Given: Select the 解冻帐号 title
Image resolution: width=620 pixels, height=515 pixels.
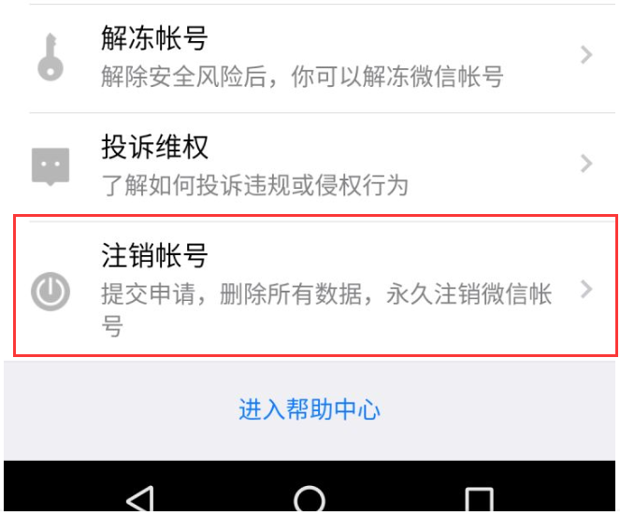Looking at the screenshot, I should (154, 38).
